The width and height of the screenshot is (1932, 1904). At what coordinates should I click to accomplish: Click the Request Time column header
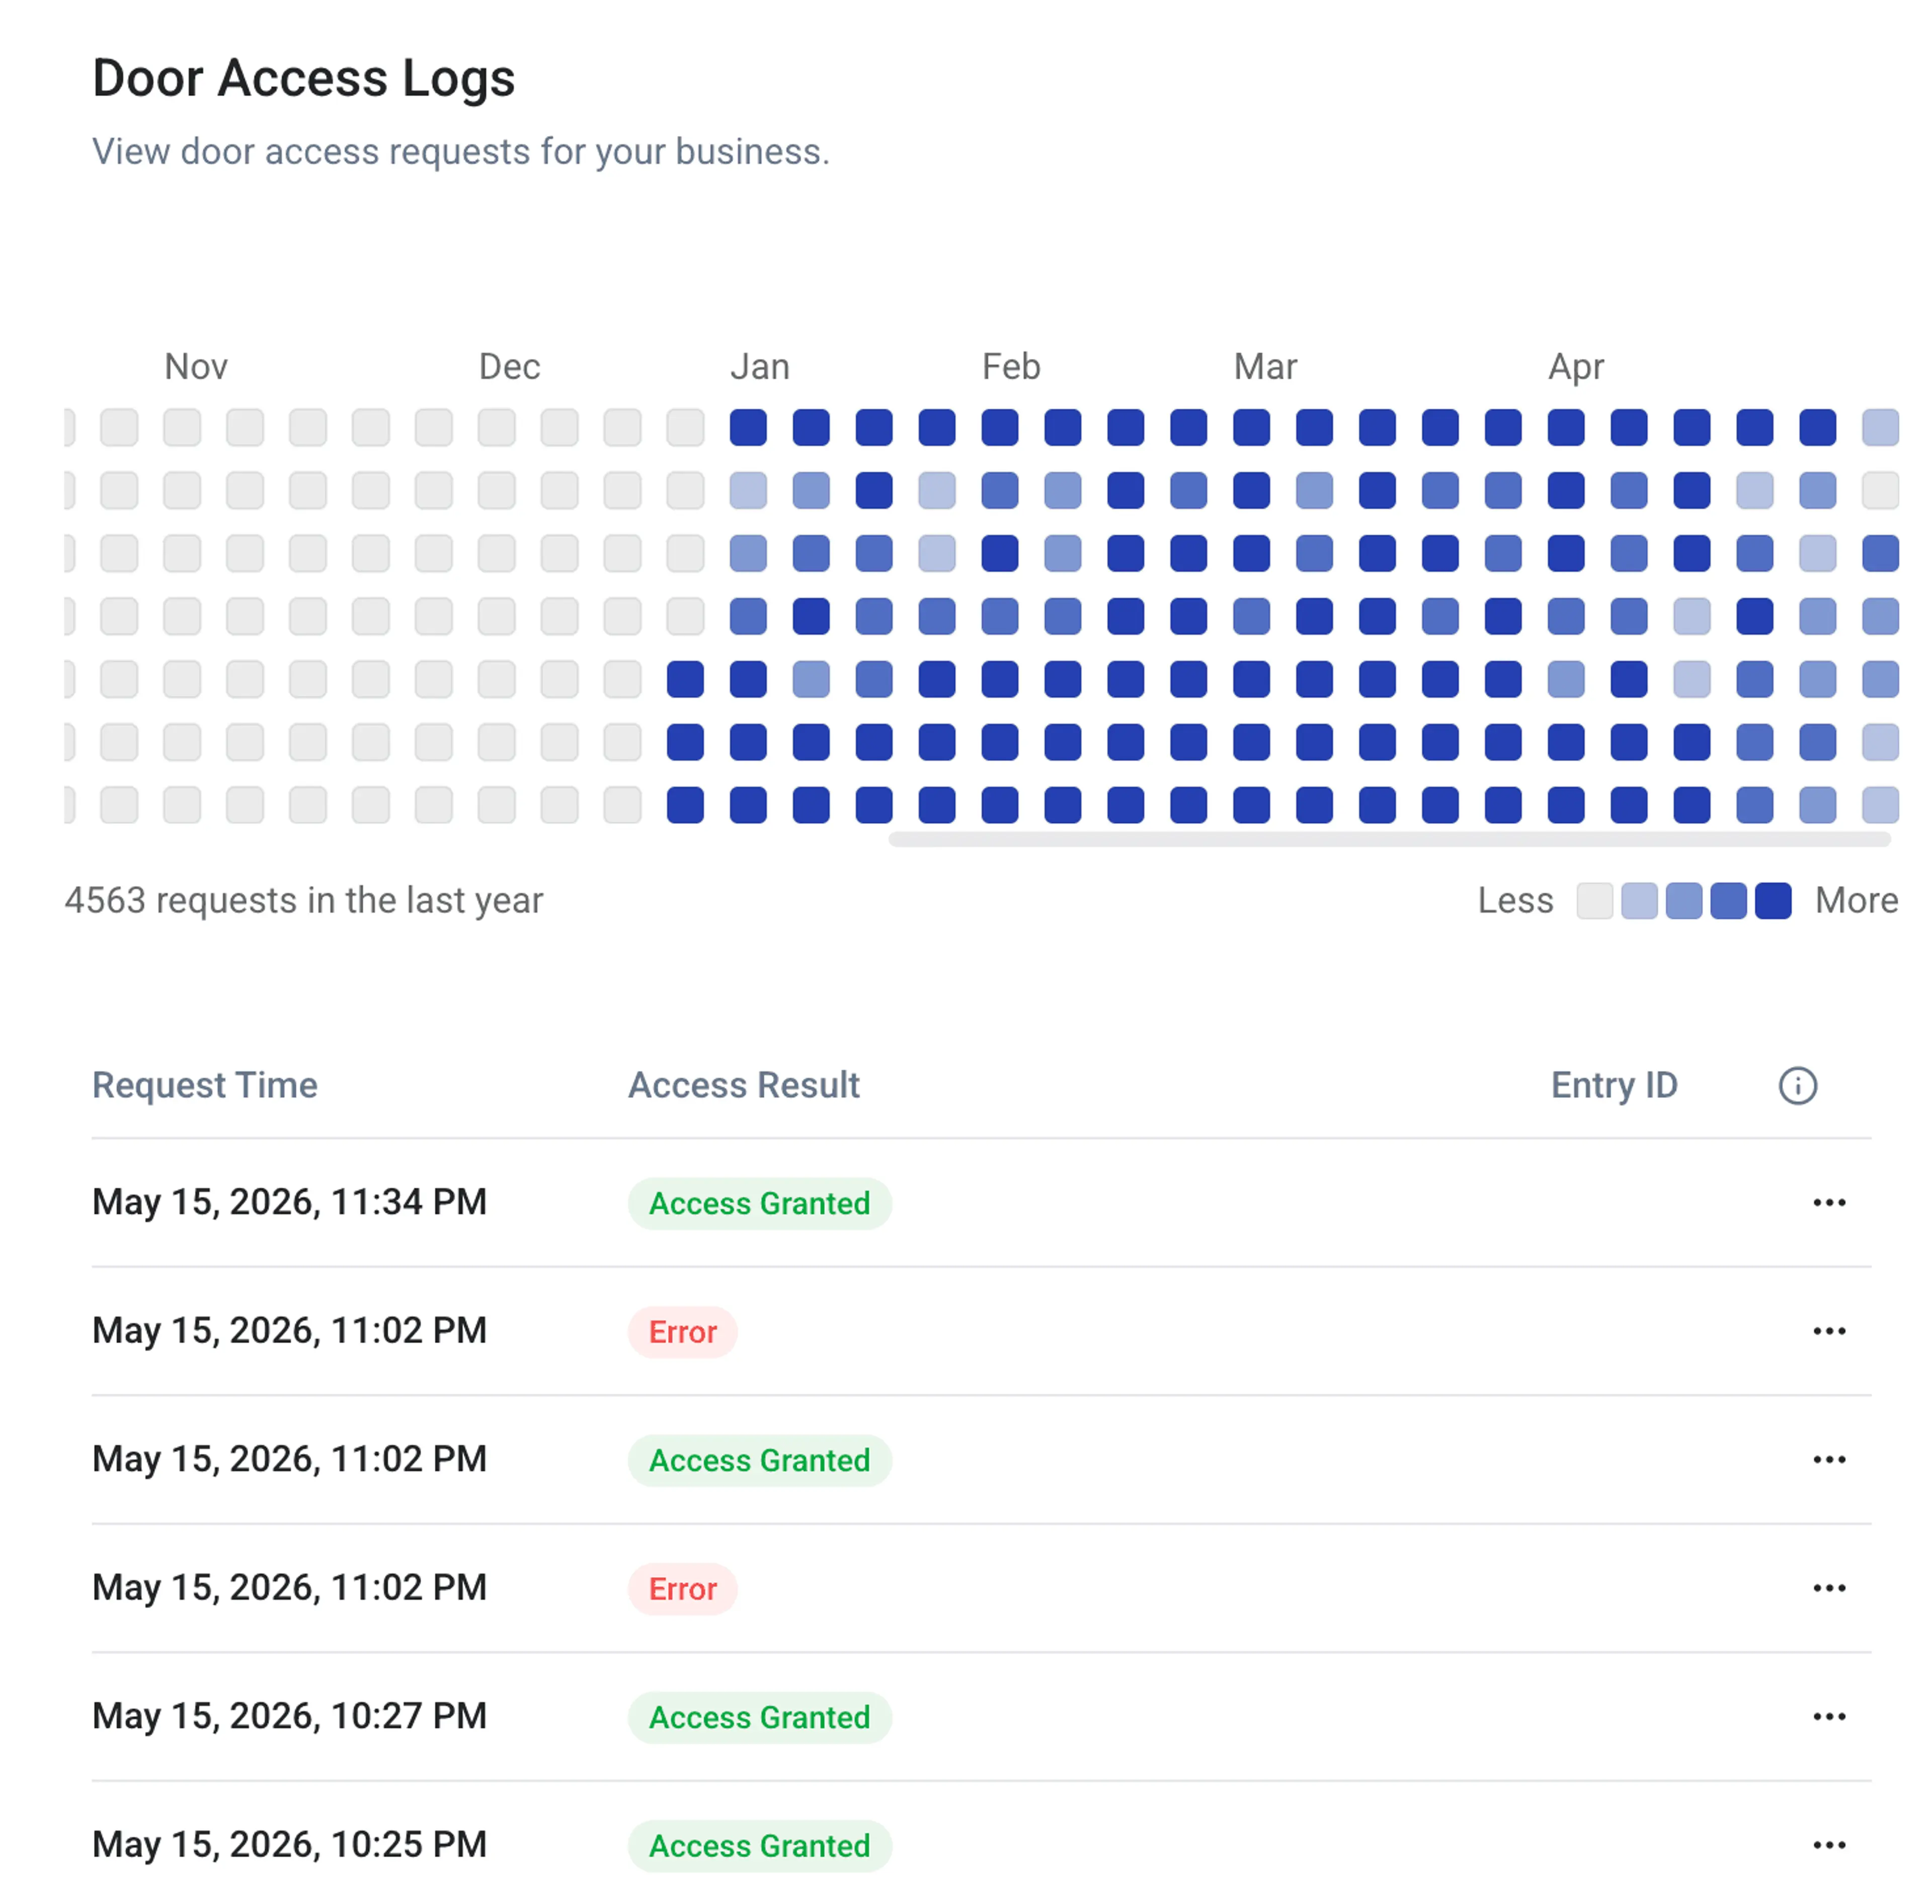tap(205, 1085)
